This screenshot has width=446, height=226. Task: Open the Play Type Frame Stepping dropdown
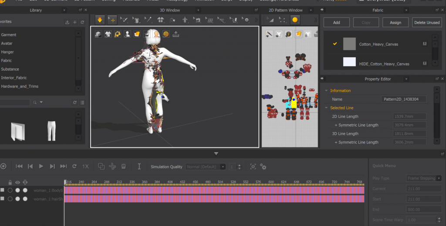(x=424, y=178)
